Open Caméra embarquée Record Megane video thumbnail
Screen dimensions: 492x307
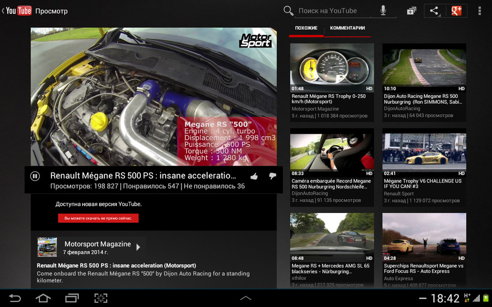[332, 152]
